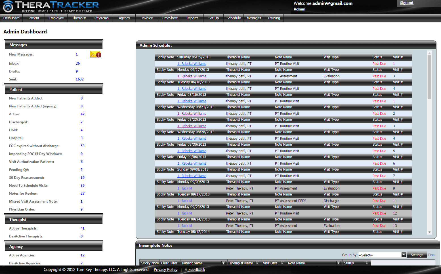Click Clear Filter in Incomplete Notes
Image resolution: width=441 pixels, height=274 pixels.
click(x=169, y=263)
